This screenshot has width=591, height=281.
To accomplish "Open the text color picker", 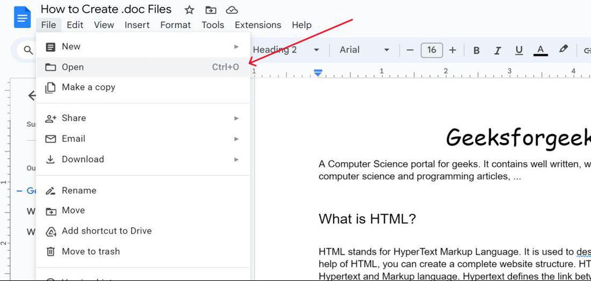I will coord(540,50).
